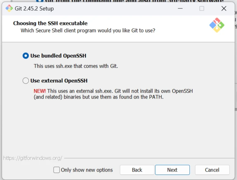Enable the "Only show new options" checkbox

(x=56, y=170)
